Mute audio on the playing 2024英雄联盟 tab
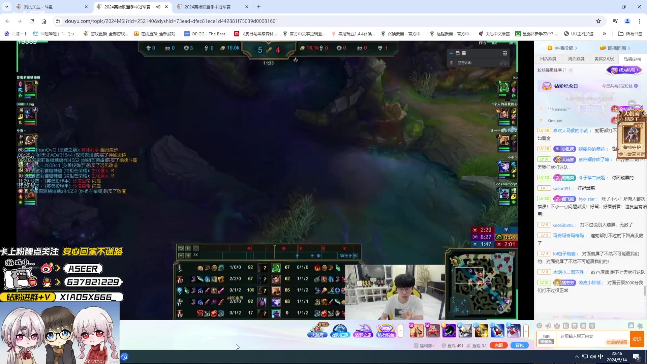Viewport: 647px width, 364px height. (x=158, y=7)
